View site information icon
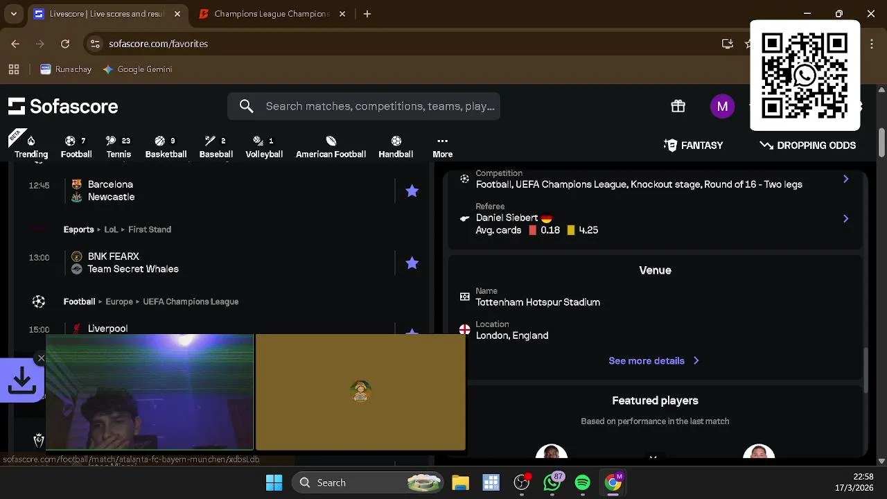This screenshot has height=499, width=887. click(x=96, y=44)
